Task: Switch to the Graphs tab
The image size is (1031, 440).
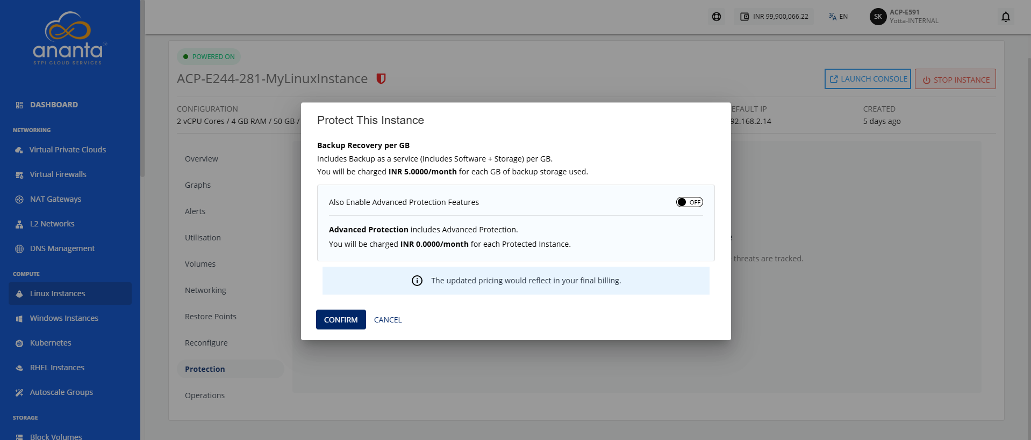Action: 198,185
